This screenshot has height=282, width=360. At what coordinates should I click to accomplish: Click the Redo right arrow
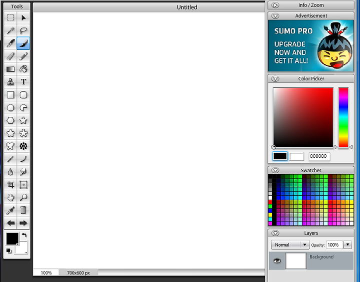coord(23,223)
